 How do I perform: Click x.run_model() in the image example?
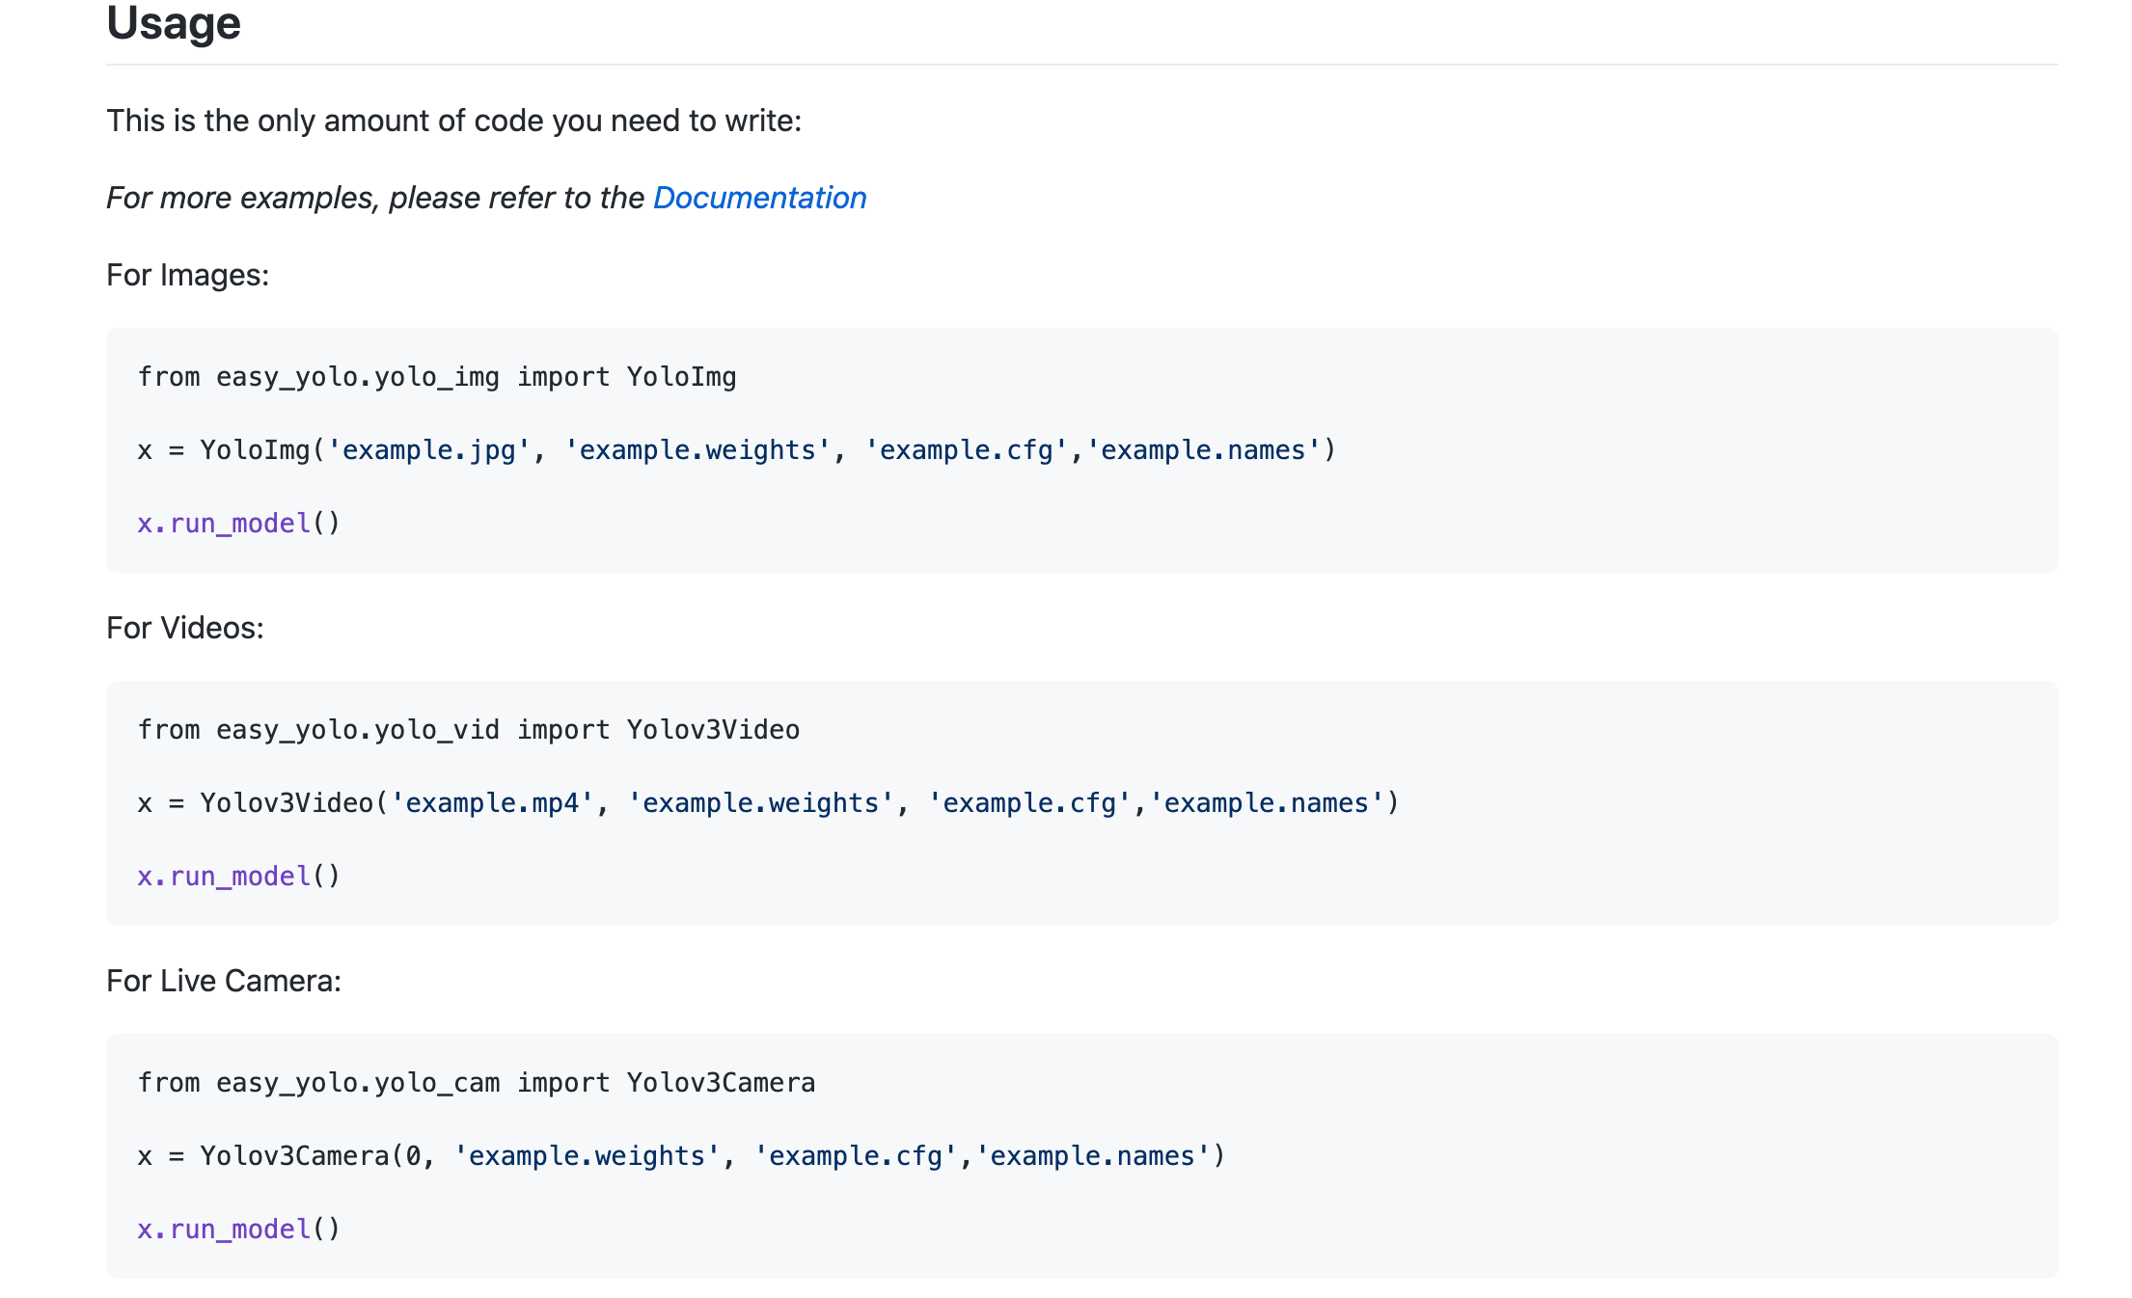237,523
